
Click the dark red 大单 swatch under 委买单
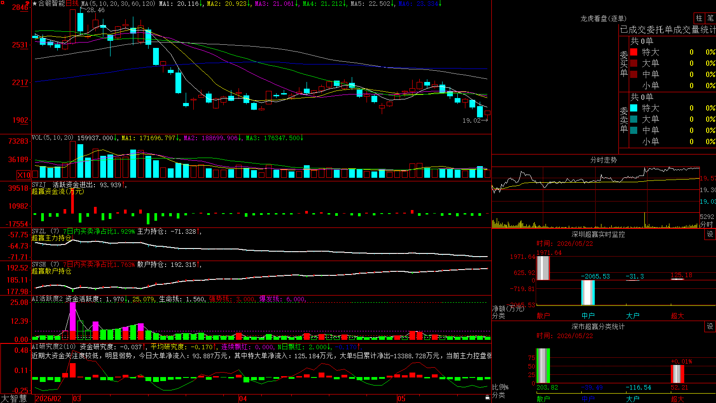coord(634,63)
